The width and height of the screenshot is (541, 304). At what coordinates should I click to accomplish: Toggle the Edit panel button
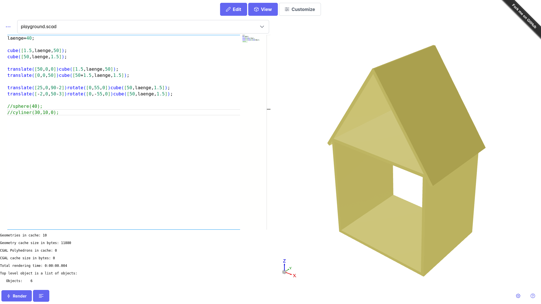pyautogui.click(x=233, y=9)
